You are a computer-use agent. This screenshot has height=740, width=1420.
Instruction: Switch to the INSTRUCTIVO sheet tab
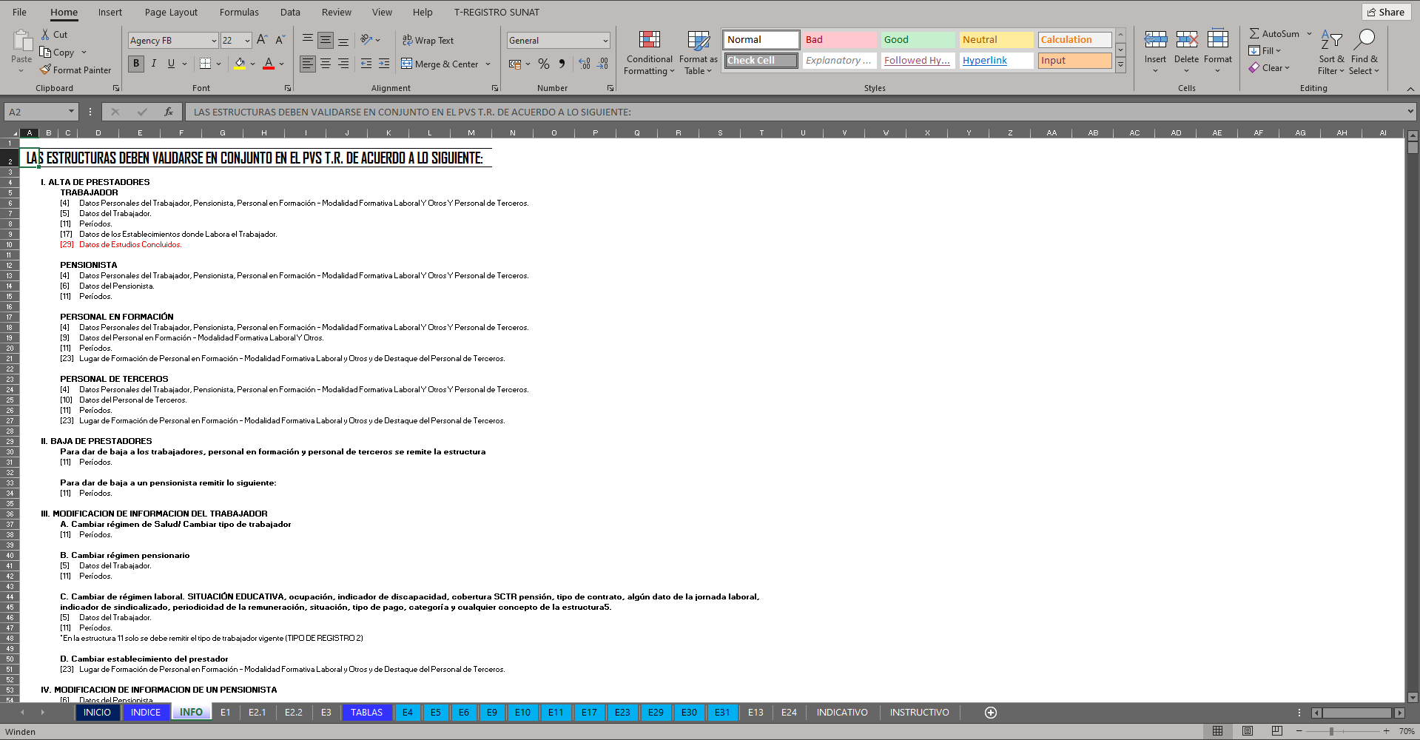[x=919, y=713]
